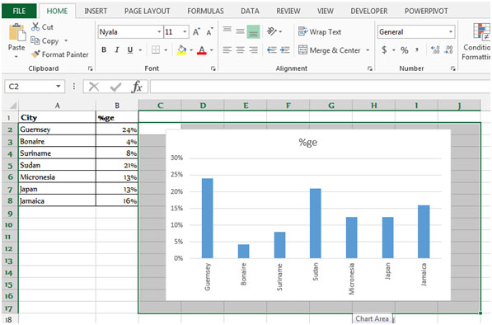Click the Format Painter brush icon
The width and height of the screenshot is (492, 325).
point(35,54)
